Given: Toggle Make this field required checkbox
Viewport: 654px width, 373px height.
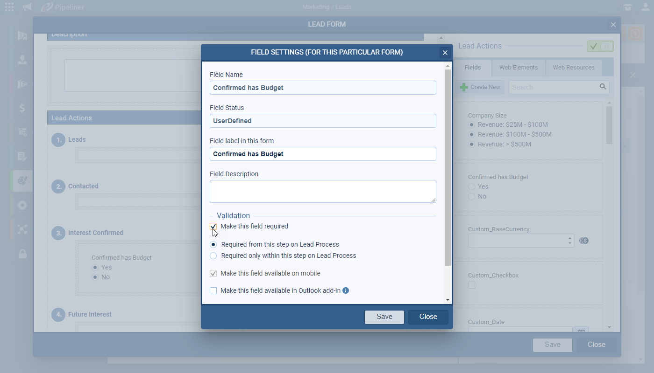Looking at the screenshot, I should point(213,227).
